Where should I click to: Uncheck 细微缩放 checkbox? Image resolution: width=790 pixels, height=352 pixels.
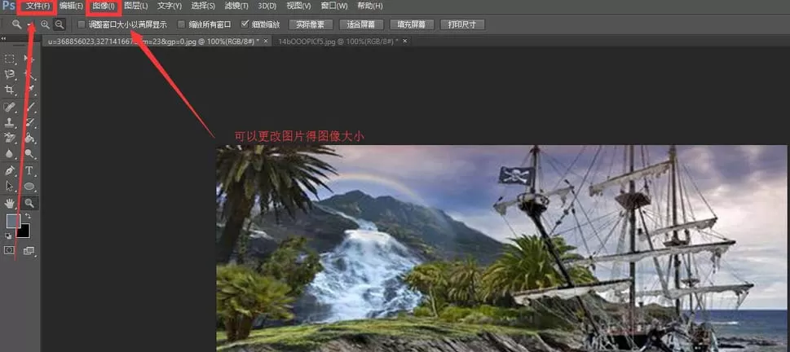tap(245, 24)
